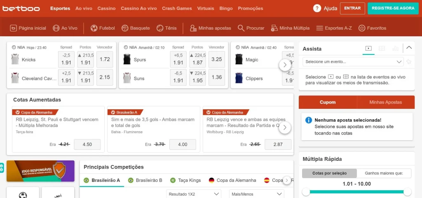This screenshot has height=198, width=422.
Task: Click right handle of odds range slider
Action: 408,192
